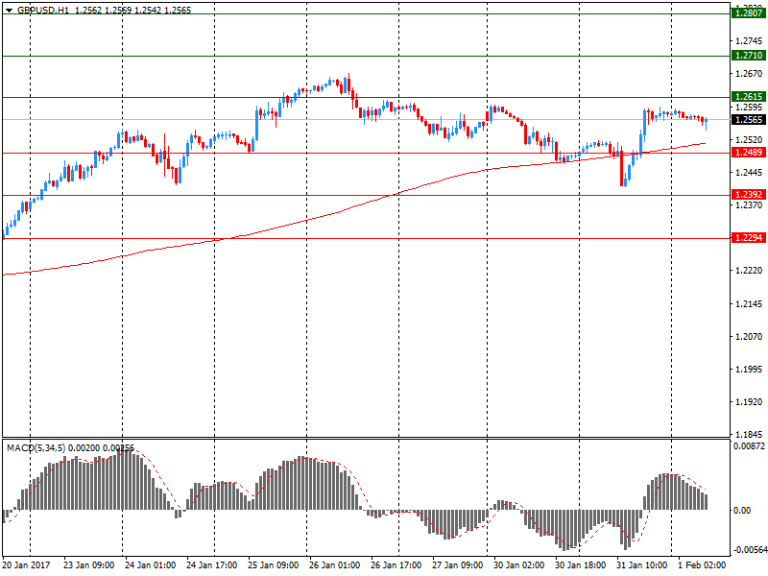768x576 pixels.
Task: Click the 1.2520 price scale value
Action: pos(749,140)
